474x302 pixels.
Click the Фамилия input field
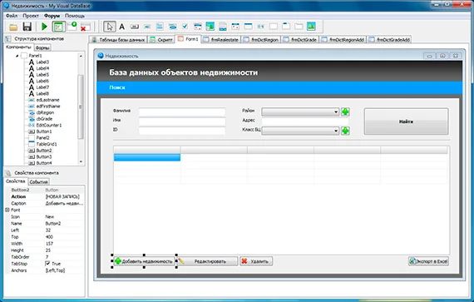pyautogui.click(x=182, y=112)
